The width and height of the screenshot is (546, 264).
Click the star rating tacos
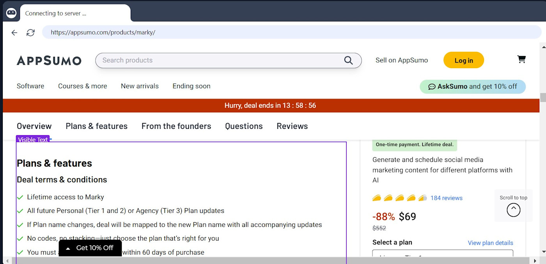click(x=400, y=198)
